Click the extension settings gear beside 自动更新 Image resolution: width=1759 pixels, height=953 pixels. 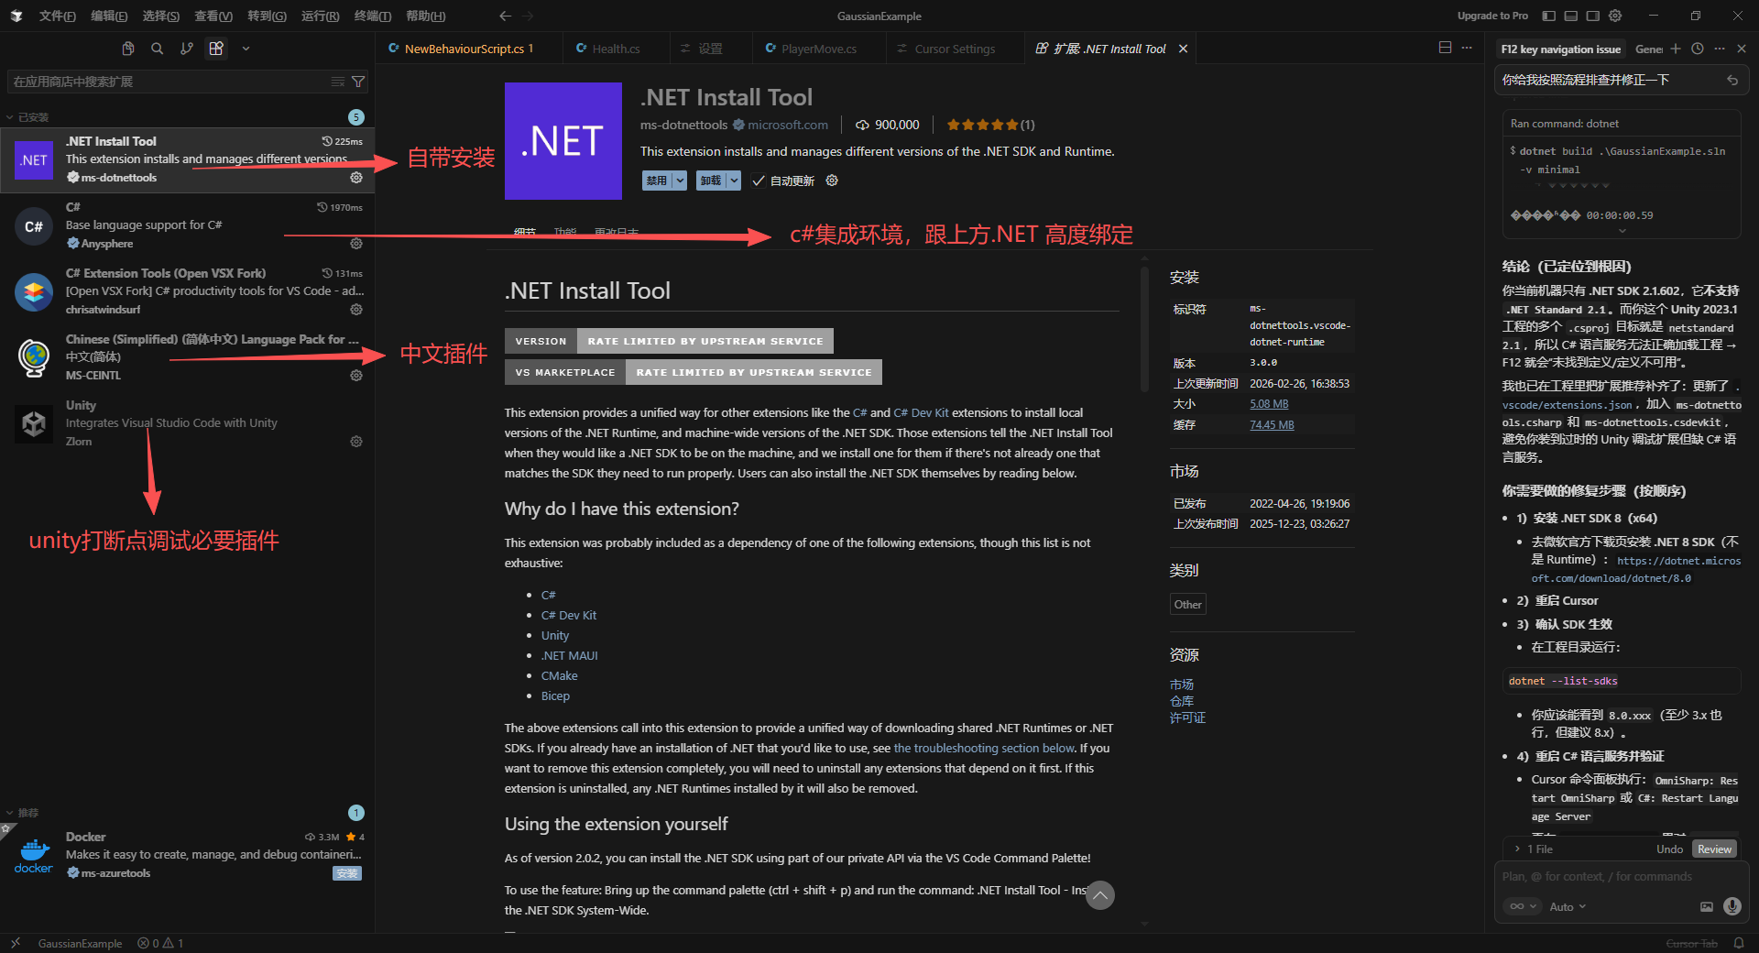[x=832, y=181]
